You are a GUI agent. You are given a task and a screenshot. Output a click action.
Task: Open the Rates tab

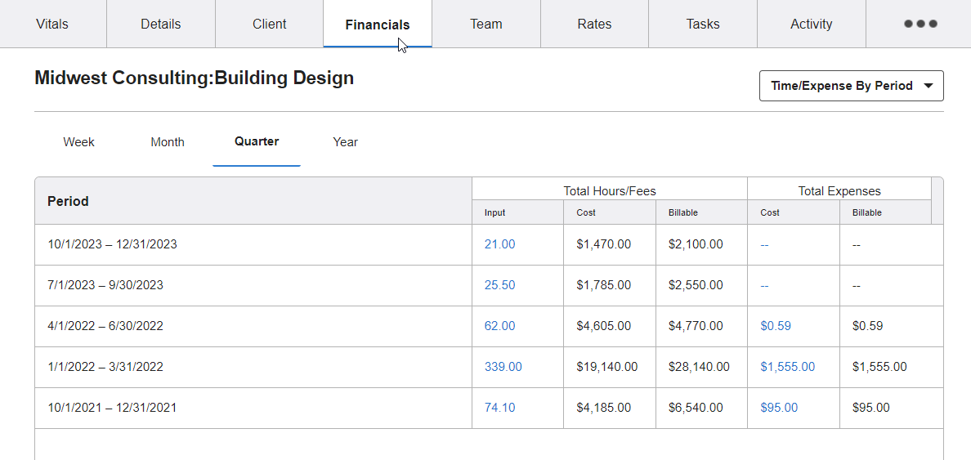594,24
